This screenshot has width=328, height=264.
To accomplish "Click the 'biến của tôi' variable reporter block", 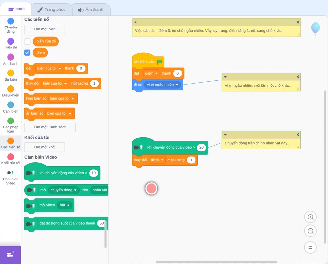I will click(46, 41).
